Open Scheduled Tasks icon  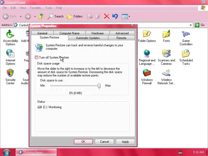point(186,57)
